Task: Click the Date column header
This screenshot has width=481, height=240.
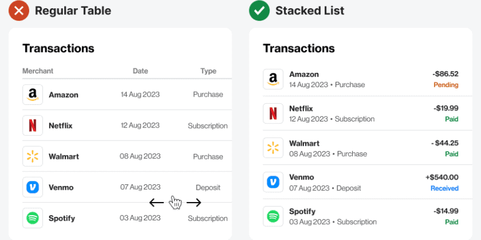Action: (140, 71)
